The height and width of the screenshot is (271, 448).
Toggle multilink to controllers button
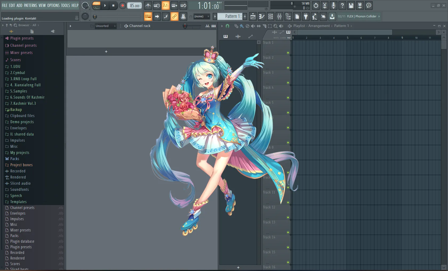(x=175, y=17)
